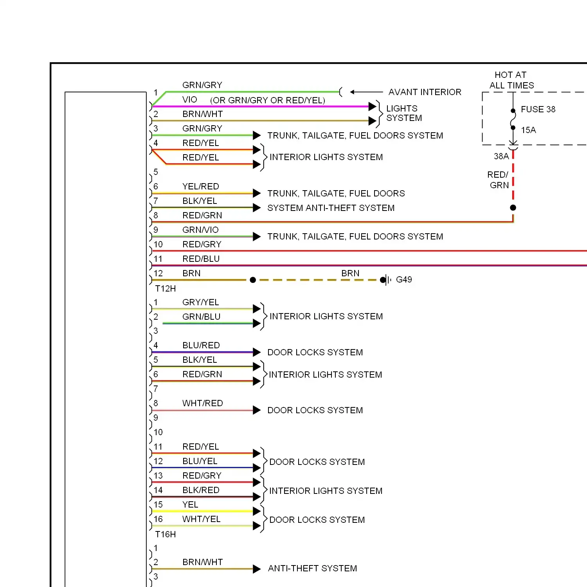The image size is (587, 587).
Task: Click the G49 ground label
Action: (x=404, y=279)
